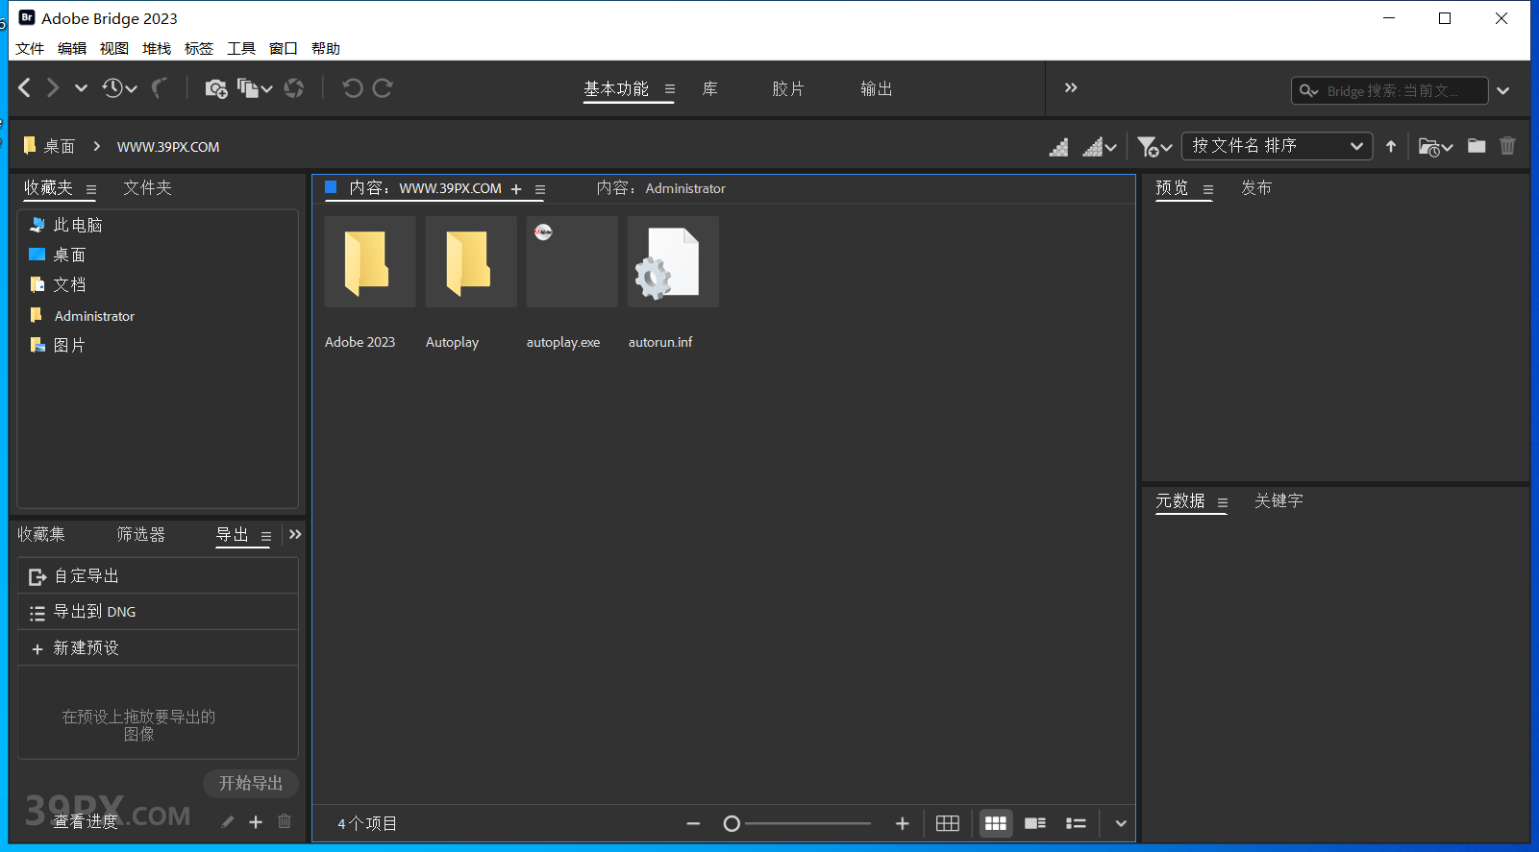Switch to the 收藏集 panel tab

tap(41, 534)
